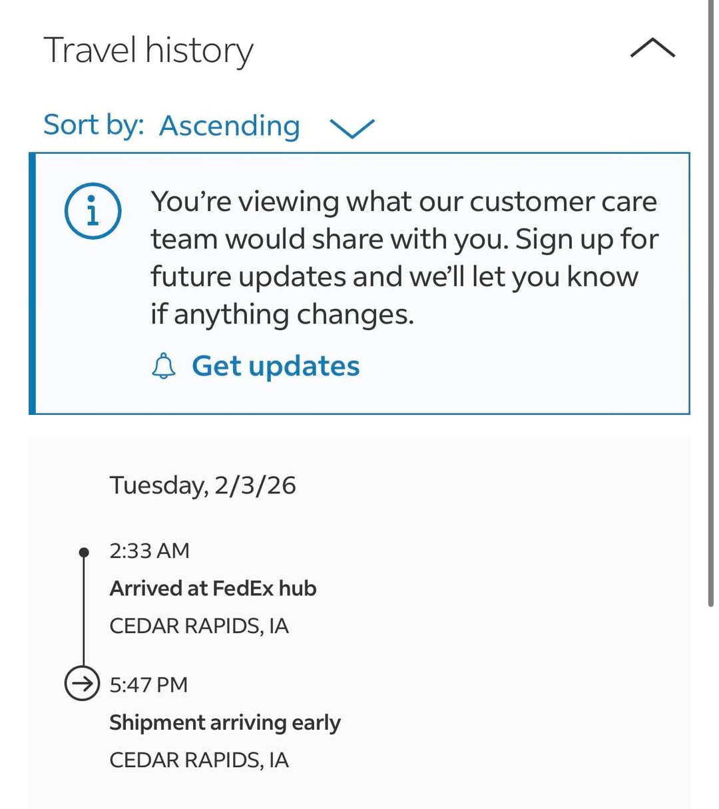719x809 pixels.
Task: Click the blue chevron beside Ascending
Action: coord(352,128)
